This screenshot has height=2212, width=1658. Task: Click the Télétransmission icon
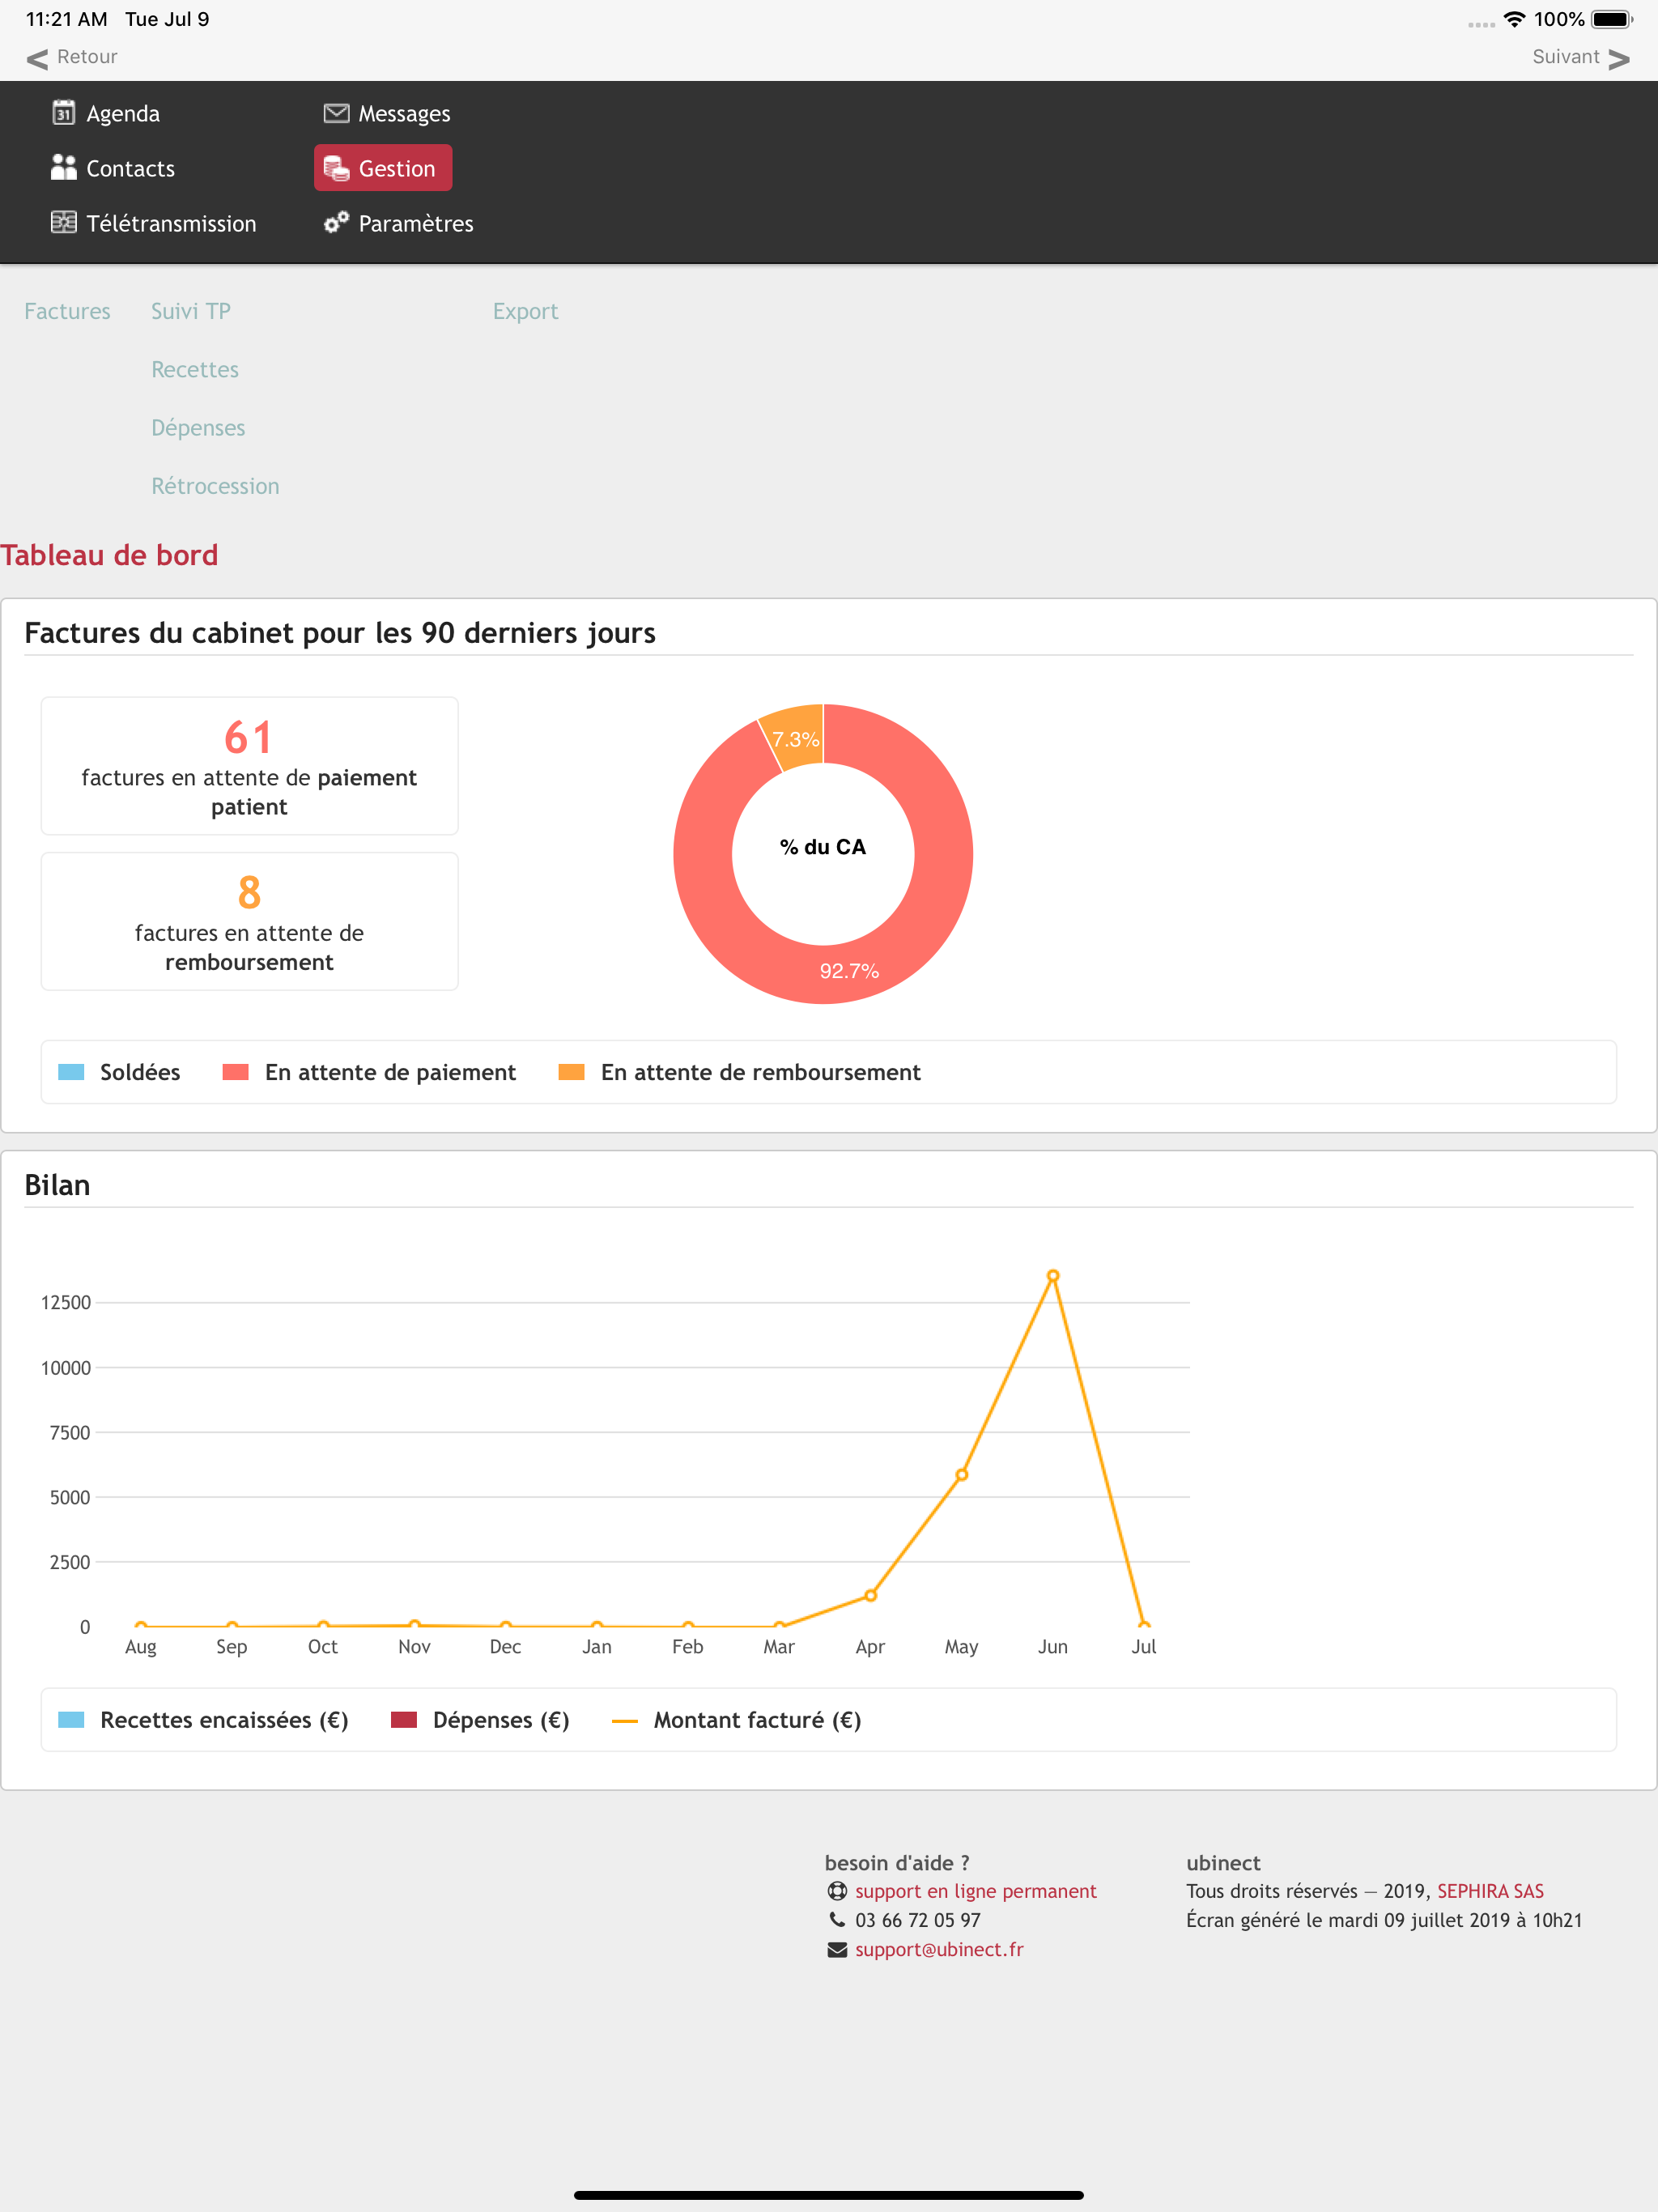pyautogui.click(x=64, y=223)
